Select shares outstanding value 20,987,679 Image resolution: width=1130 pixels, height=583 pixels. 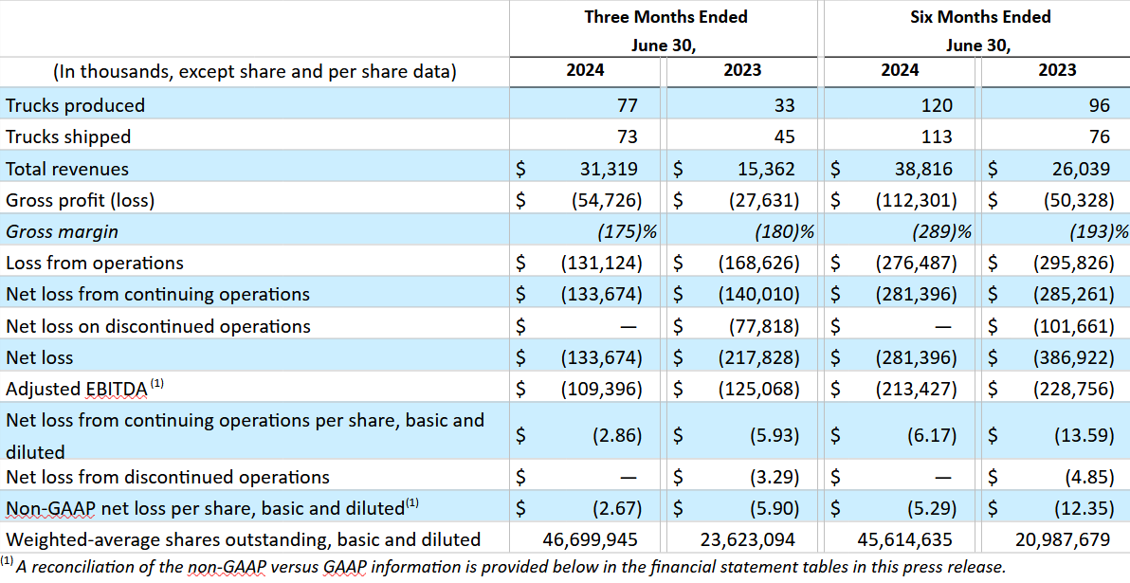1063,539
